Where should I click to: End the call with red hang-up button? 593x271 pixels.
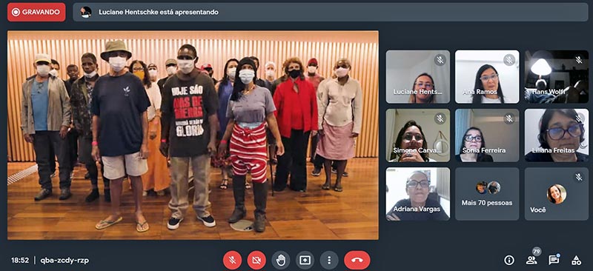[x=357, y=260]
